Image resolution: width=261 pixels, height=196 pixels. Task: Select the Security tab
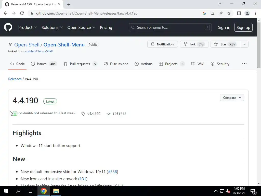pos(220,64)
